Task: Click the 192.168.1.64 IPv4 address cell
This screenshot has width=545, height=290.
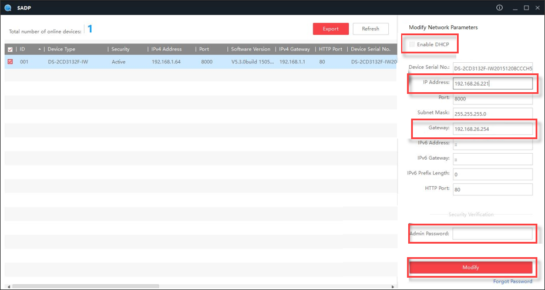Action: coord(166,62)
